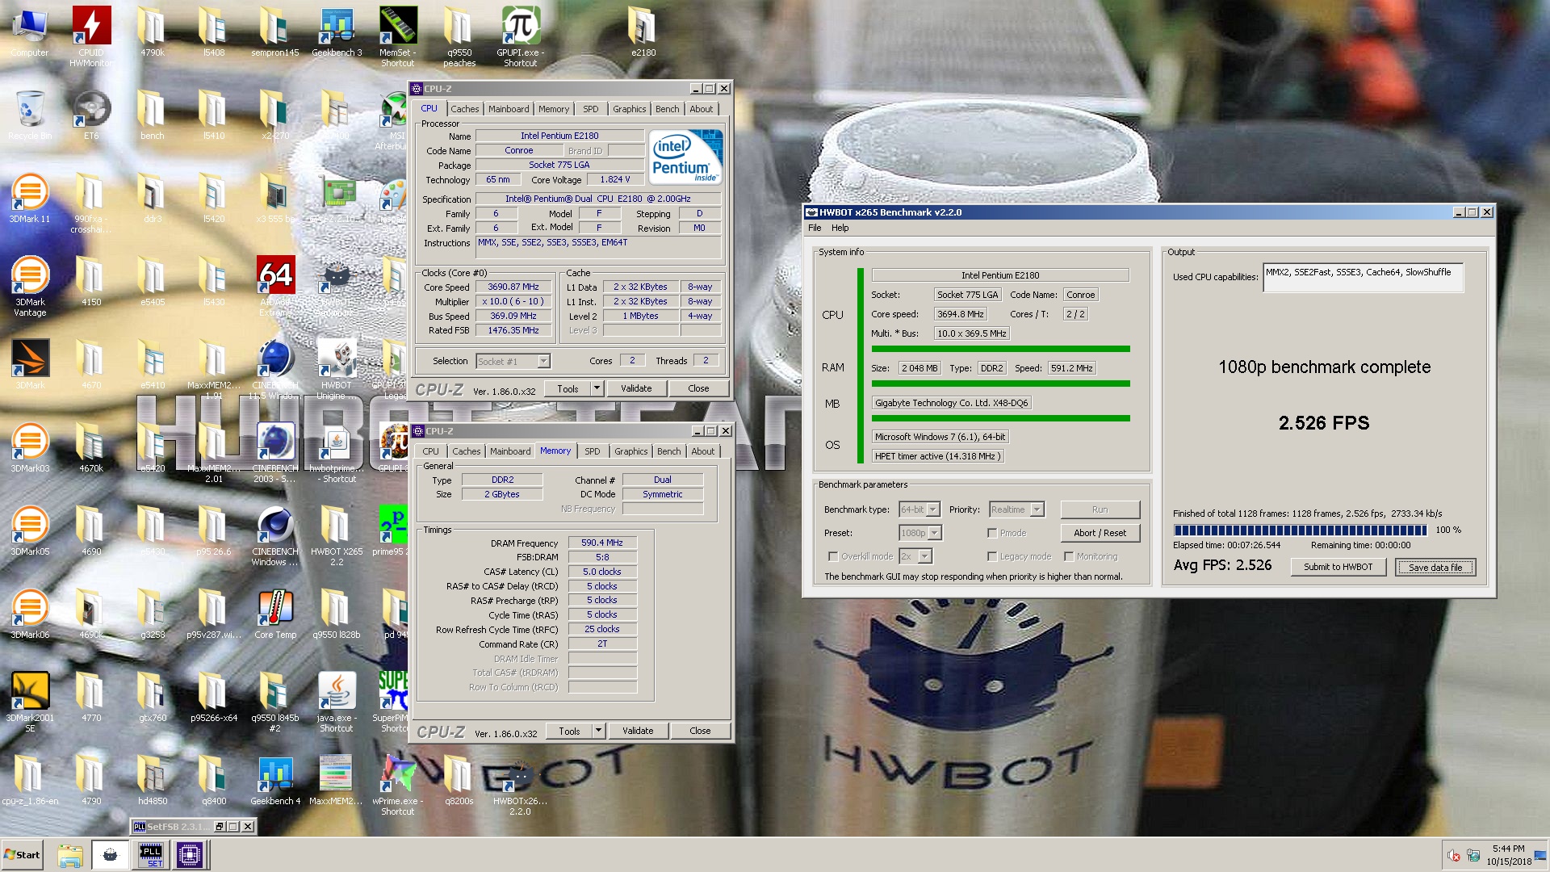Click Validate in upper CPU-Z window

coord(636,388)
